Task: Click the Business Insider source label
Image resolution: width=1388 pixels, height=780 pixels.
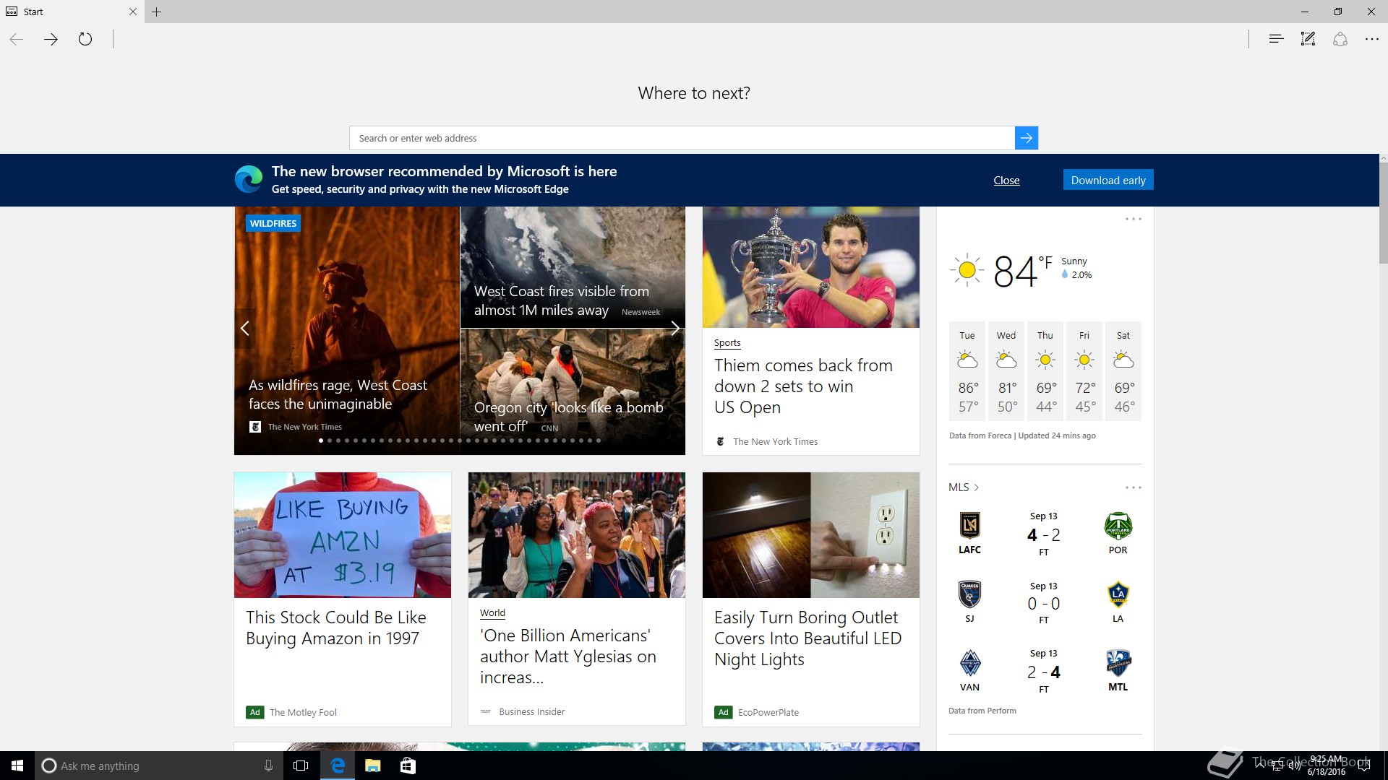Action: [532, 712]
